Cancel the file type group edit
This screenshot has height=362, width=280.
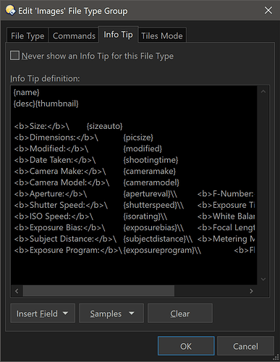point(245,346)
